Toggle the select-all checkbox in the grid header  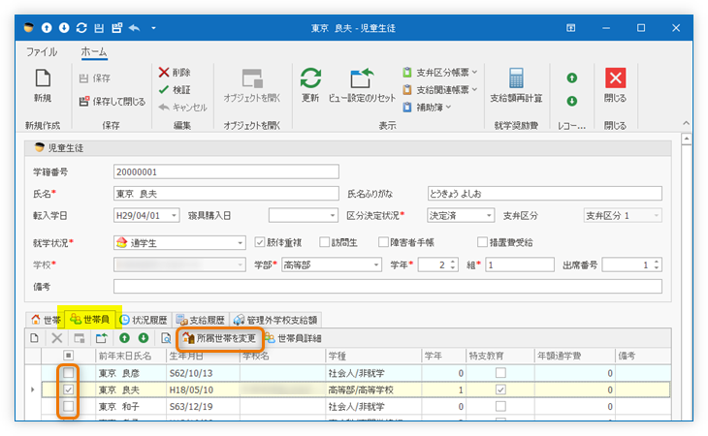point(68,356)
